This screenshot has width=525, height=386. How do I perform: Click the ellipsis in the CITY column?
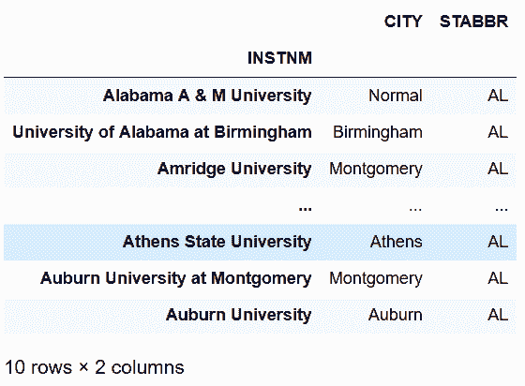[415, 209]
